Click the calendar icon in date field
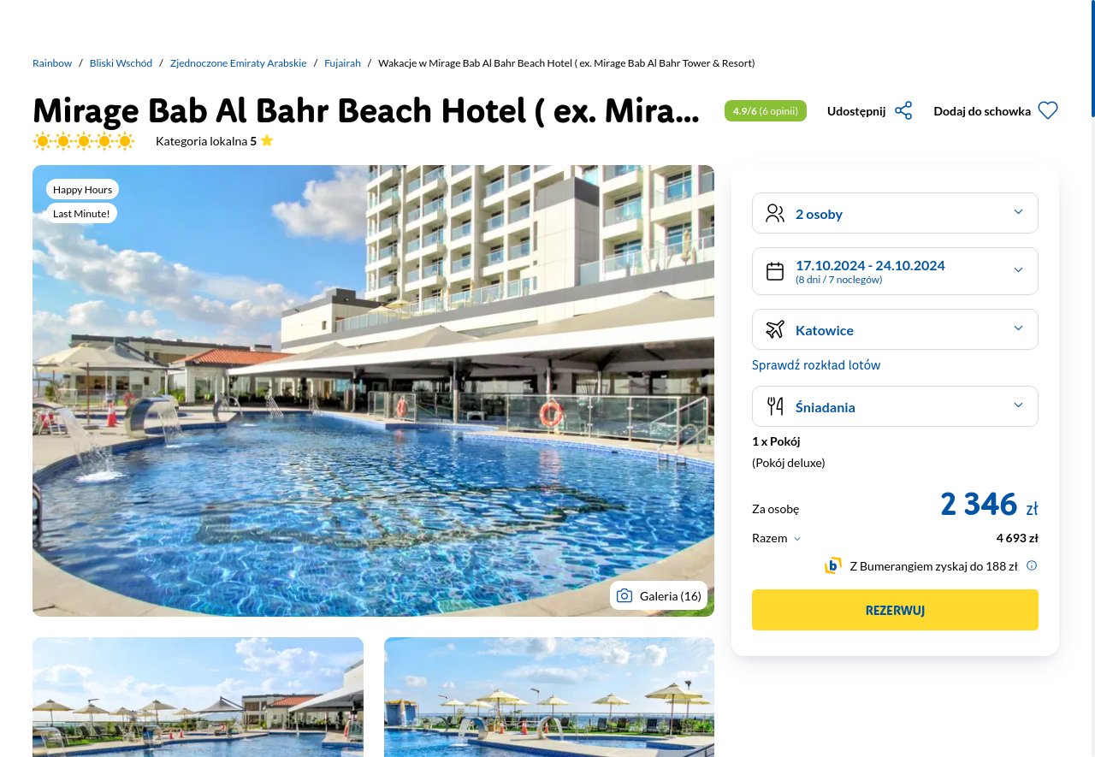 point(775,271)
